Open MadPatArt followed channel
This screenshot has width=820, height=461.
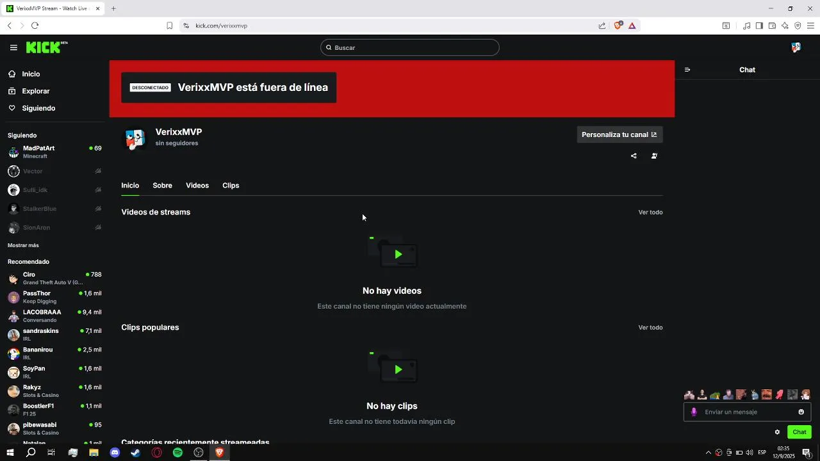click(54, 152)
